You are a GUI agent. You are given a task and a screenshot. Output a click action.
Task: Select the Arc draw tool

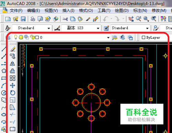4,85
